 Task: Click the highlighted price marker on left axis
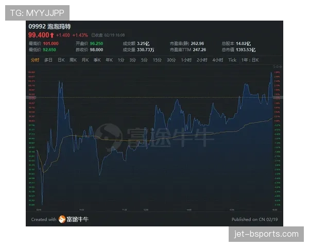point(32,97)
